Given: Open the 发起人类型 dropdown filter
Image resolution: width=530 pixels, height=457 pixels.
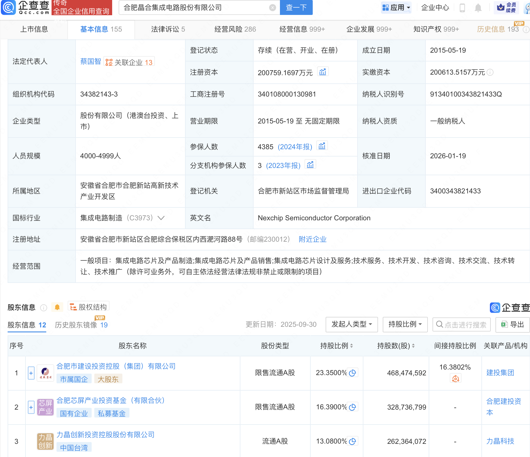Looking at the screenshot, I should click(x=351, y=324).
